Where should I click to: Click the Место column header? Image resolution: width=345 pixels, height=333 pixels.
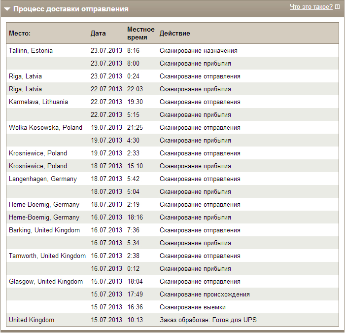tap(20, 33)
